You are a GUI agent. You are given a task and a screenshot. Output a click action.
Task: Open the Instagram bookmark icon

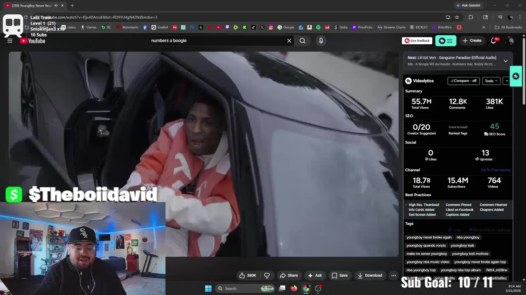pos(271,27)
